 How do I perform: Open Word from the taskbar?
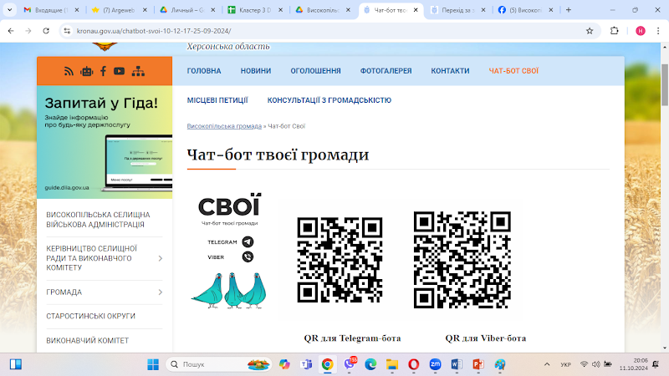point(457,364)
